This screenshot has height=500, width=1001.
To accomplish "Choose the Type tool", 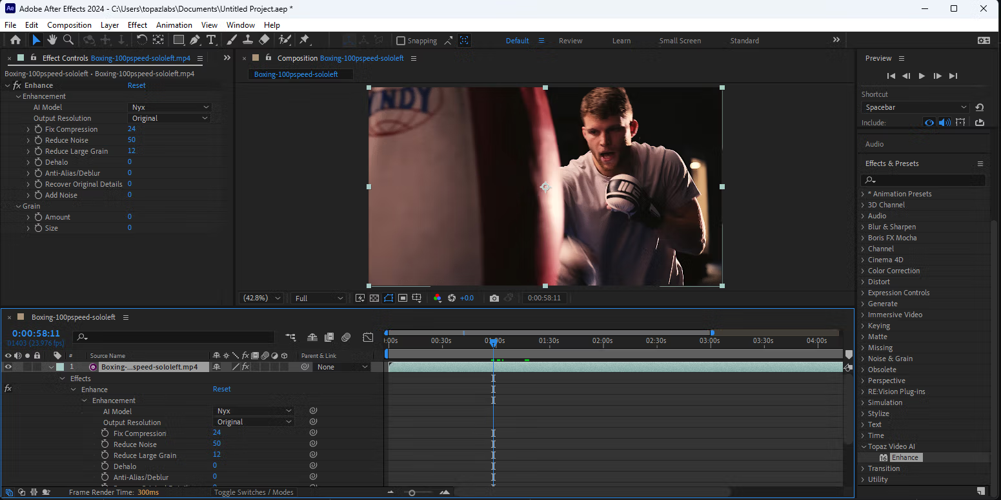I will pos(211,40).
